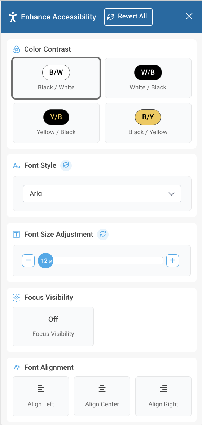This screenshot has height=425, width=202.
Task: Click the Color Contrast circles icon
Action: click(x=17, y=49)
